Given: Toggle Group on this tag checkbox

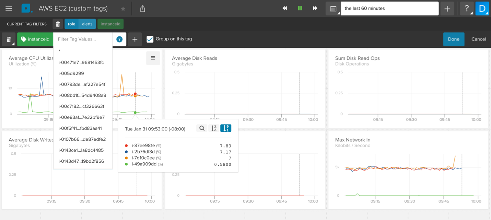Looking at the screenshot, I should click(x=150, y=39).
